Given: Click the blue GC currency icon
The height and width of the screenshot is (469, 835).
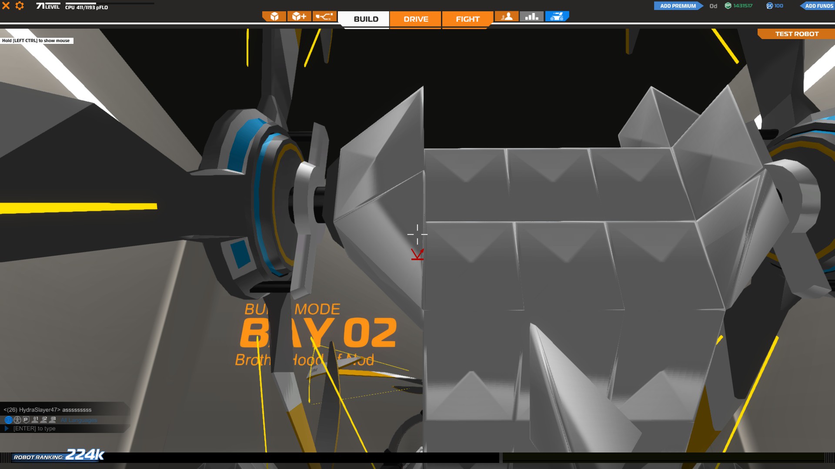Looking at the screenshot, I should click(x=769, y=6).
